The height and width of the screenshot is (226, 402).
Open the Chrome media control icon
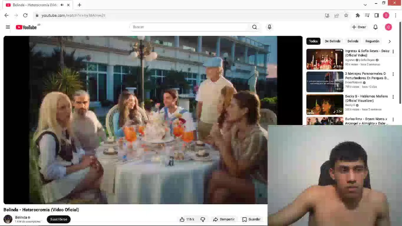pos(367,15)
